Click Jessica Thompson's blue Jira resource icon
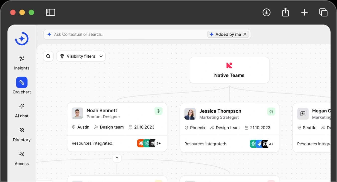 click(259, 144)
